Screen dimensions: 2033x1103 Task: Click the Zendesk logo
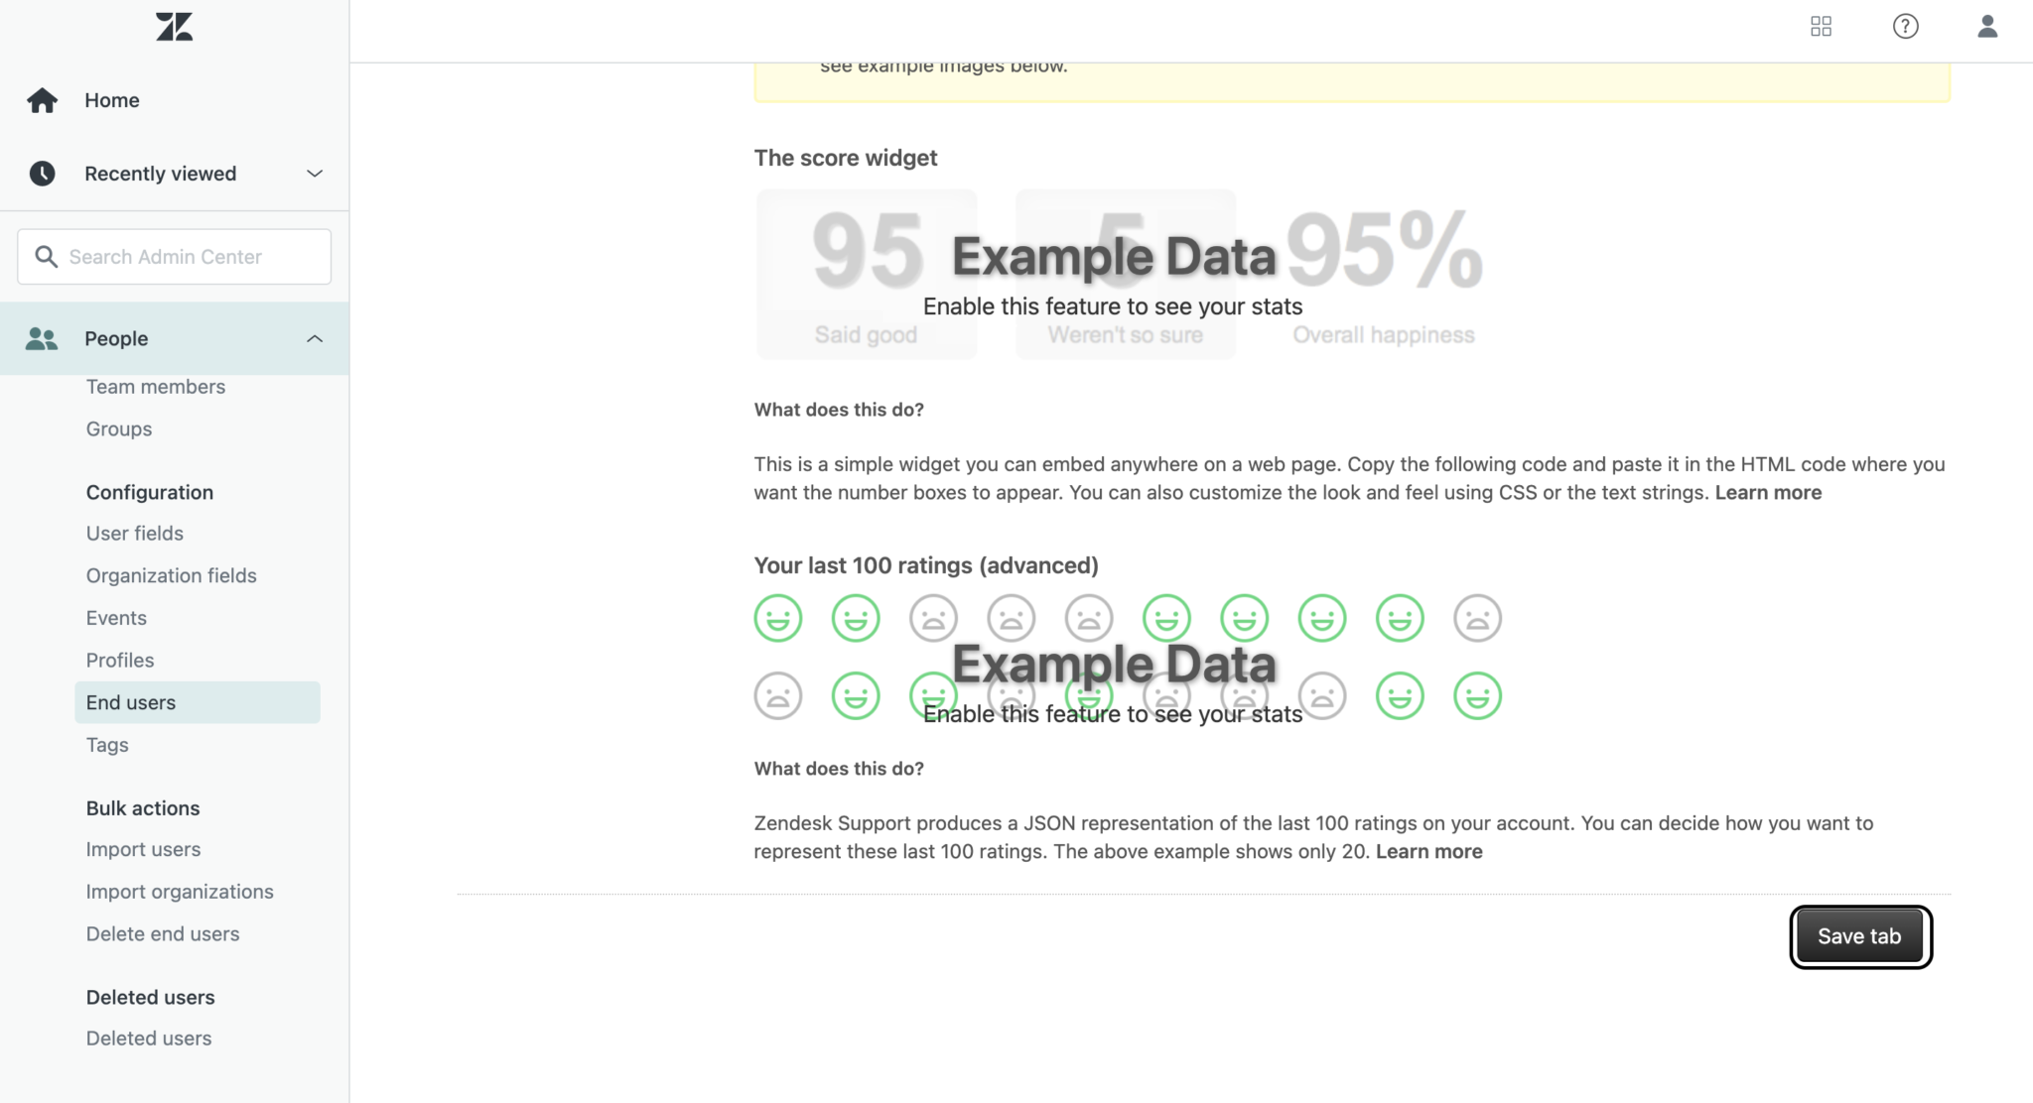[x=174, y=27]
